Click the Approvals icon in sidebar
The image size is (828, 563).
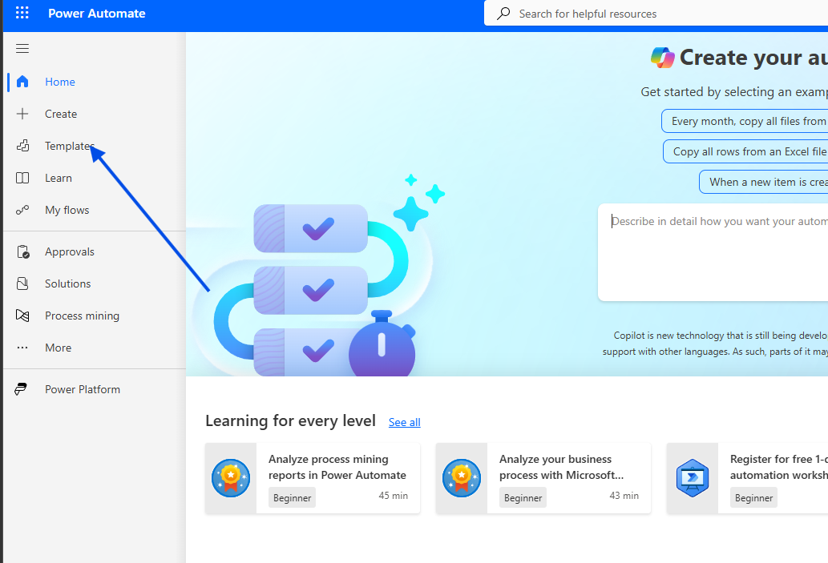[x=22, y=251]
